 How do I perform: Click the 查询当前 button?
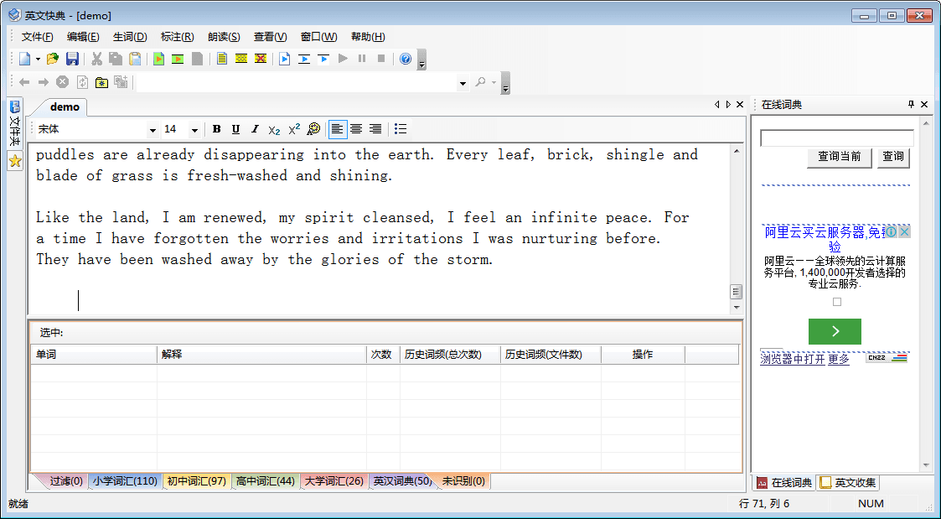click(839, 157)
